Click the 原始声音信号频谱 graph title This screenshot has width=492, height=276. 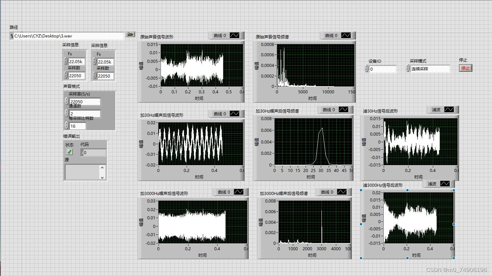point(272,37)
